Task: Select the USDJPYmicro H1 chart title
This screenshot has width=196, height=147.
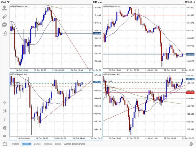Action: (x=111, y=74)
